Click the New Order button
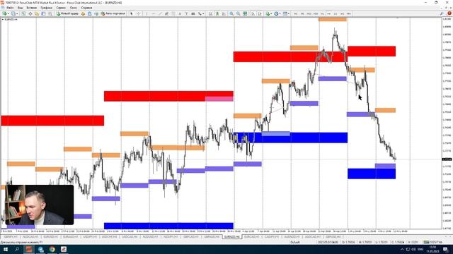Screen dimensions: 453x254 pos(68,13)
